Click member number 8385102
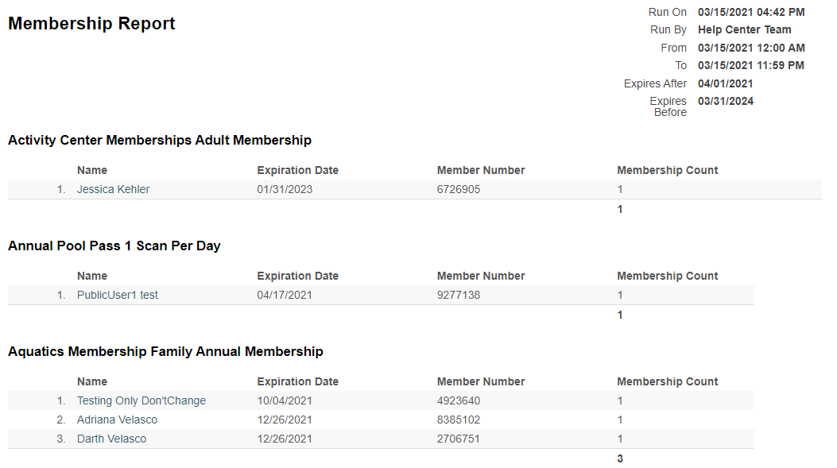The image size is (837, 468). tap(459, 420)
